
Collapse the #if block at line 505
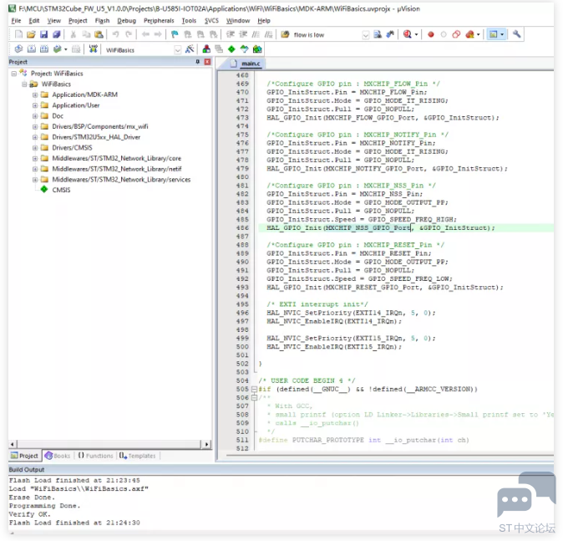click(x=254, y=389)
